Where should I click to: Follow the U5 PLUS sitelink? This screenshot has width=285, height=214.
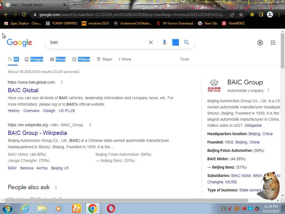click(67, 111)
